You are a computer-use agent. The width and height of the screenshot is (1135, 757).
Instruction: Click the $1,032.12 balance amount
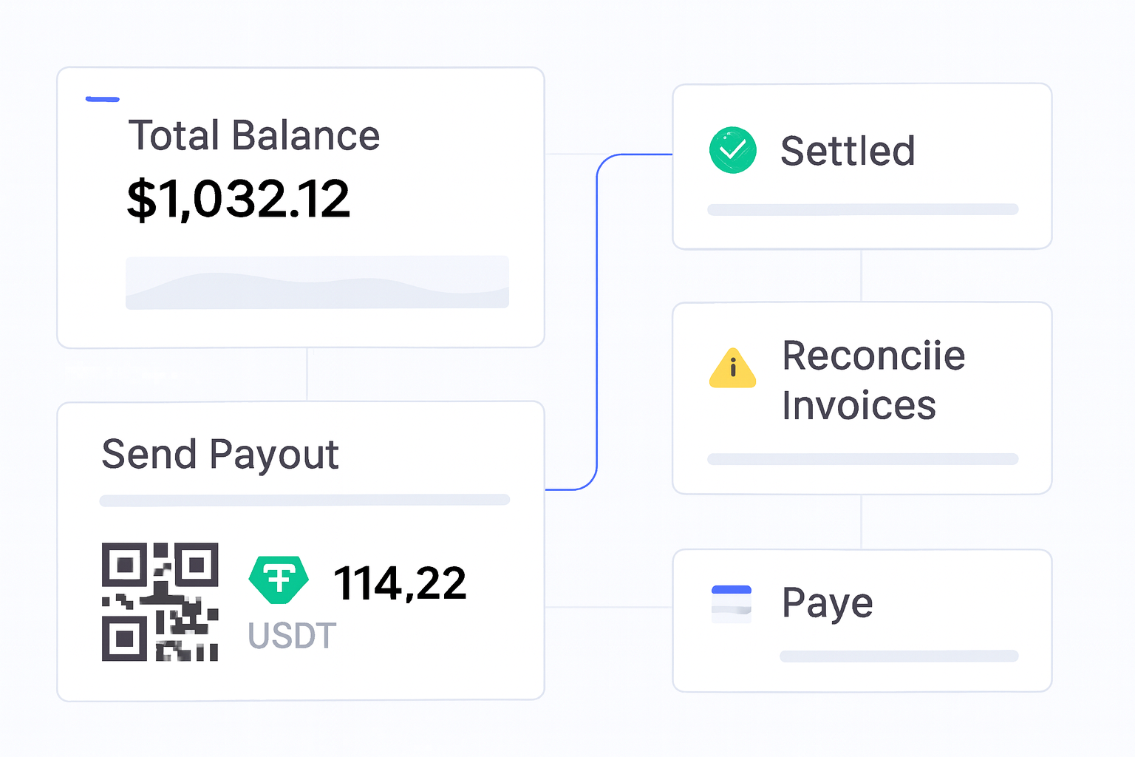pyautogui.click(x=239, y=200)
